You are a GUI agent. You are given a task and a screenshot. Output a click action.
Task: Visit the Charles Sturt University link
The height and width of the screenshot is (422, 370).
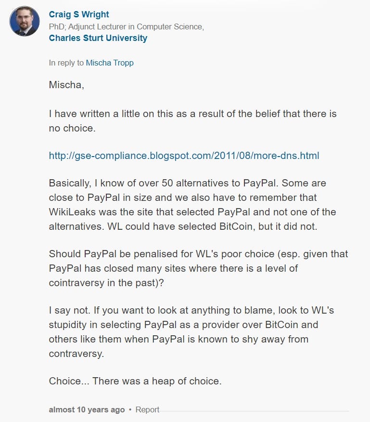pos(98,38)
